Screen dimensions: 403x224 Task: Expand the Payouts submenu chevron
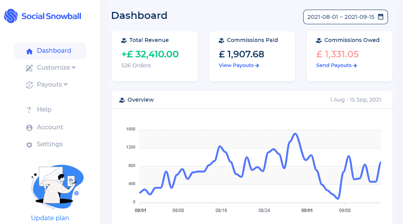pyautogui.click(x=65, y=84)
